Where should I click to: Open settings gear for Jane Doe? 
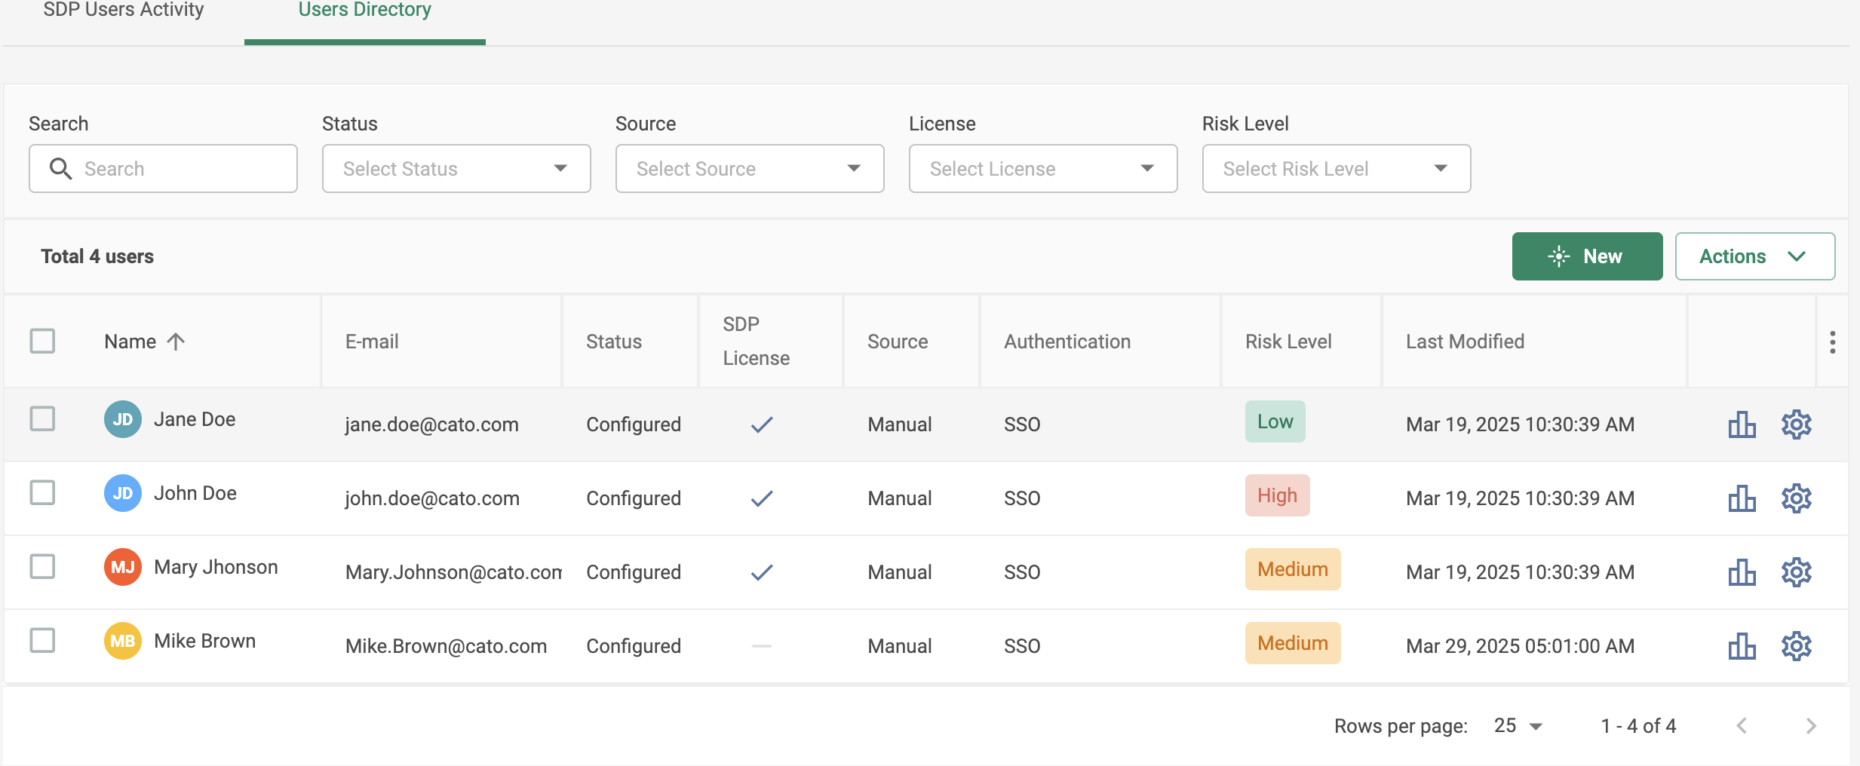(1796, 424)
